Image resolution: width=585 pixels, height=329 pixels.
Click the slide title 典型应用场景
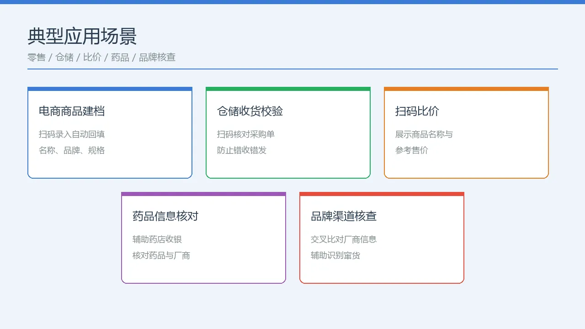(82, 37)
